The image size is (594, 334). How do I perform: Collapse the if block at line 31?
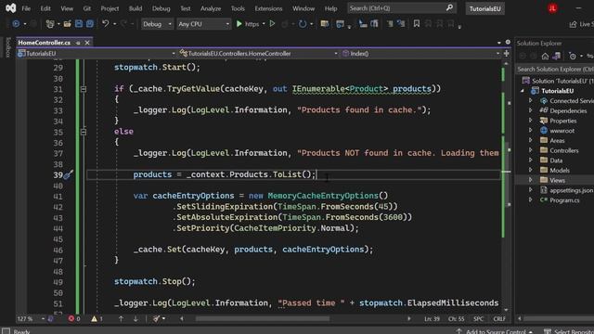(84, 89)
